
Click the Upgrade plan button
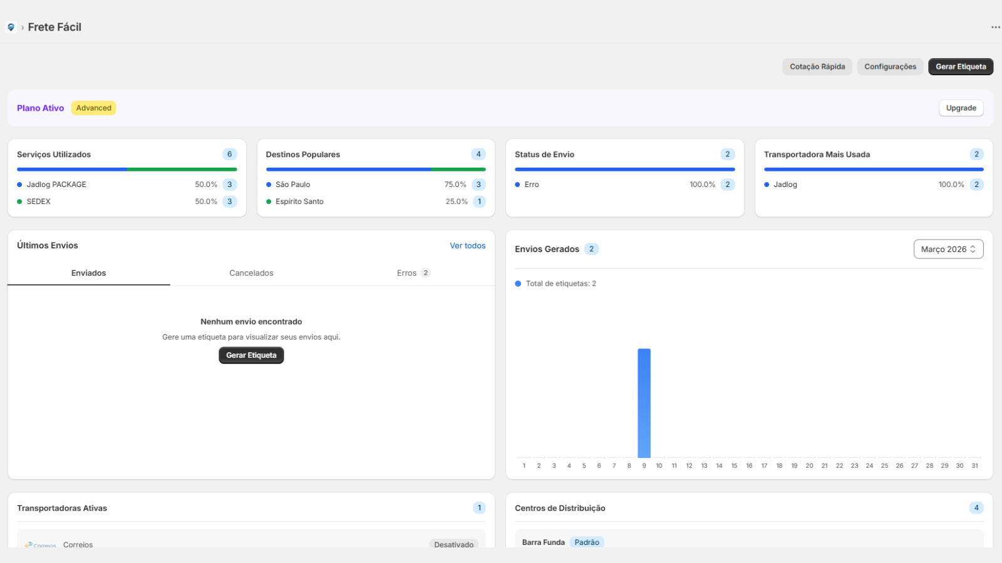coord(961,108)
